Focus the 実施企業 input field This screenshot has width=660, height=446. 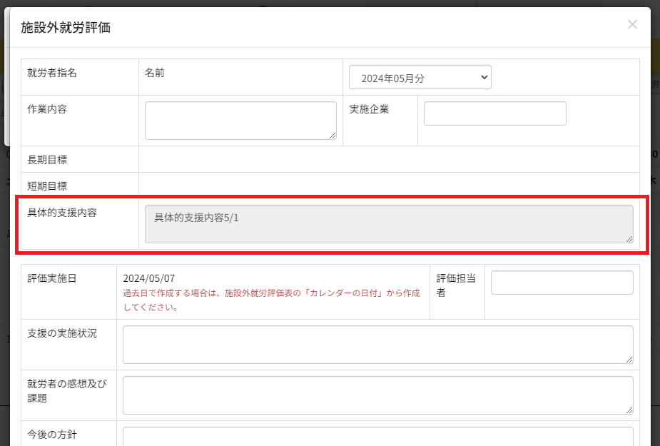coord(494,113)
